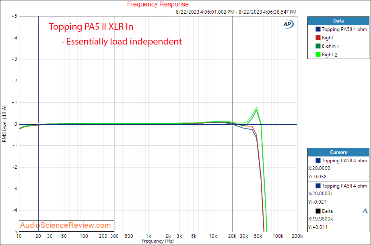Click the 'Topping PA5 II XLR In' annotation

(91, 27)
